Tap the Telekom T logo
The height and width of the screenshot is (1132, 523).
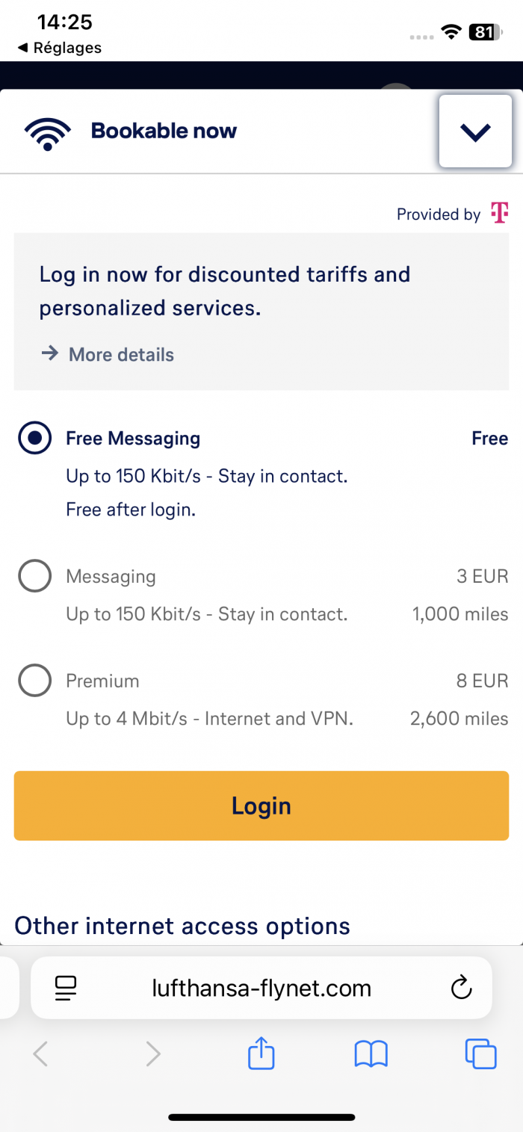[499, 213]
